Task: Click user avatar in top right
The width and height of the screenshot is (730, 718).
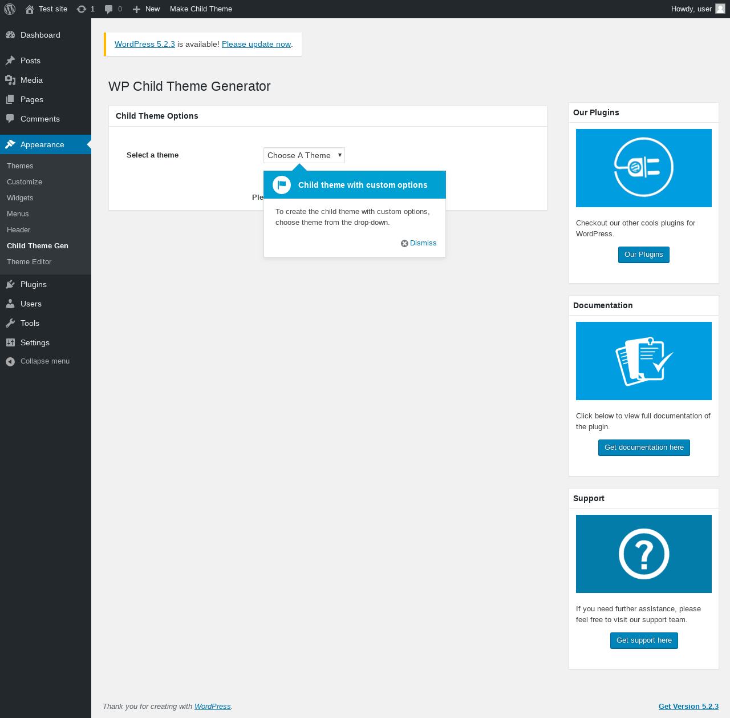Action: point(720,9)
